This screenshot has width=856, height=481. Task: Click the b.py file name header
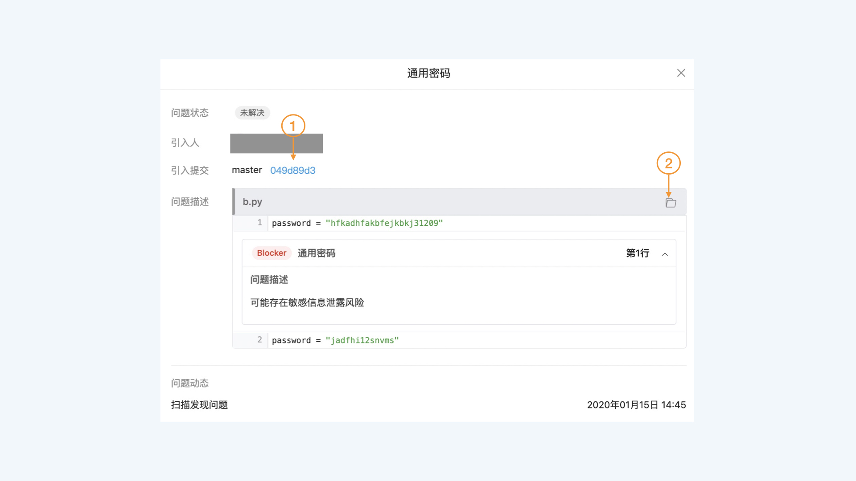click(252, 202)
